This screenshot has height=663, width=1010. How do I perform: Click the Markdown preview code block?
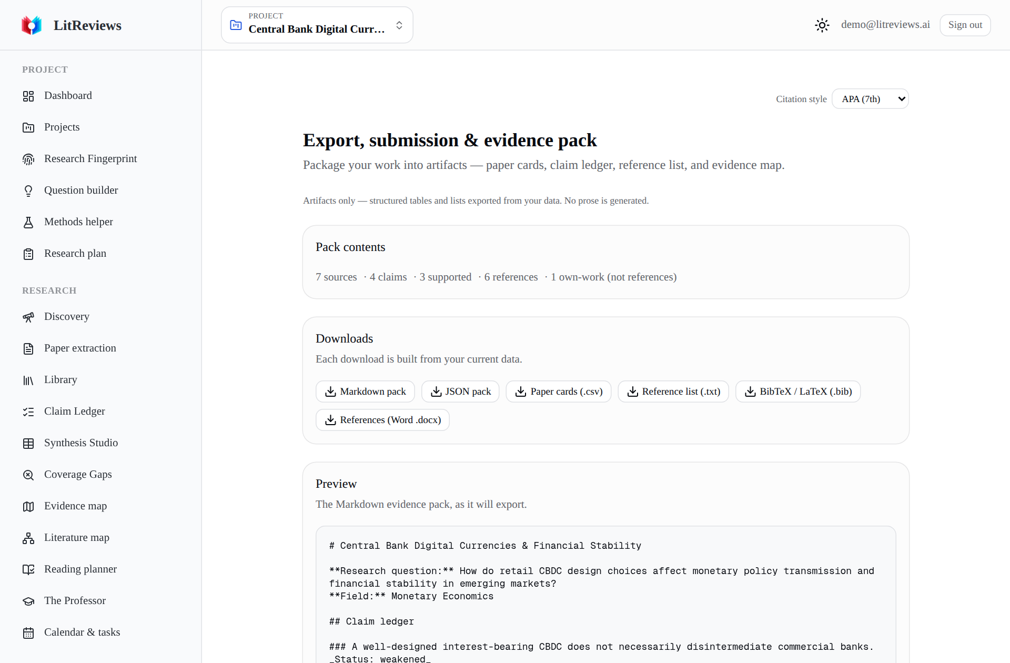[605, 595]
